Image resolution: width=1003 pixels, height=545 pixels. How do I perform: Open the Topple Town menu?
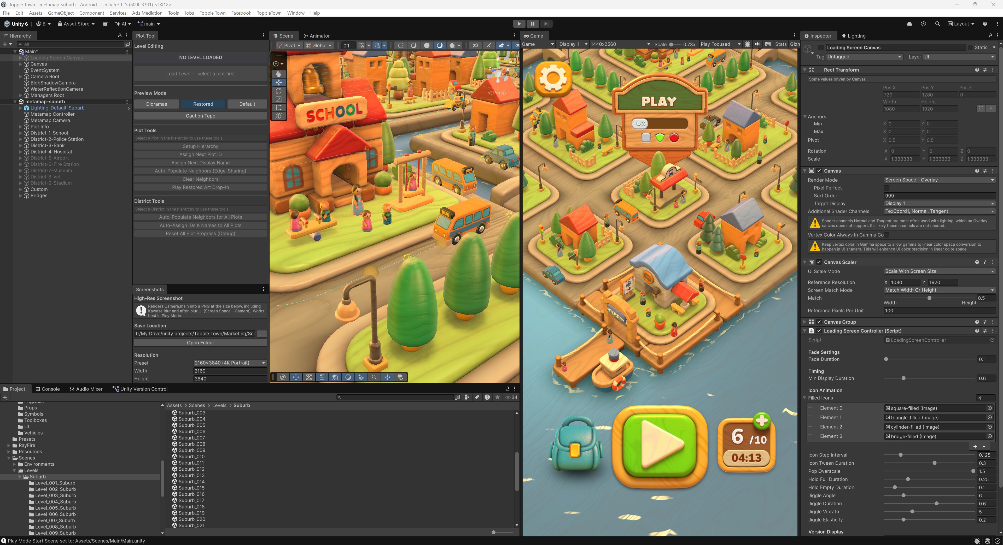click(x=213, y=13)
